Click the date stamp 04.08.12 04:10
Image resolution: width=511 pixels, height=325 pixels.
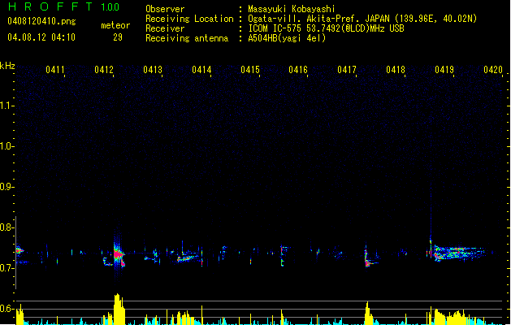[41, 37]
